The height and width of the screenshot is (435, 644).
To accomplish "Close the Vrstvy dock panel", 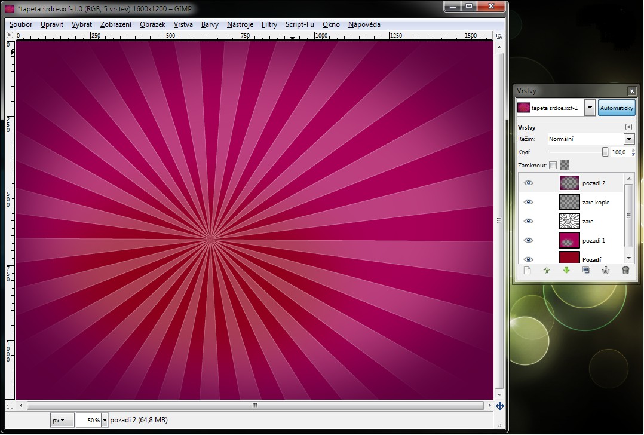I will click(x=632, y=91).
